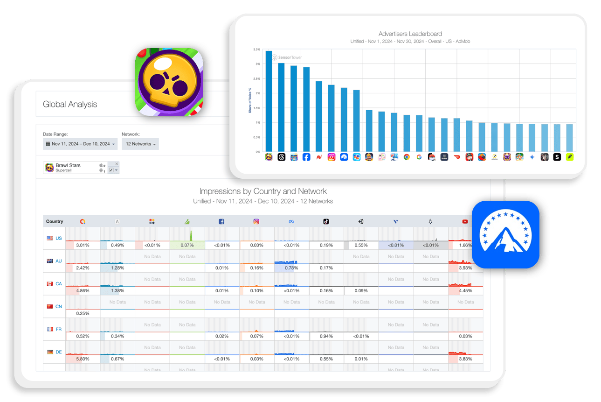Click the "Advertisers Leaderboard" chart title
Viewport: 601px width, 402px height.
point(410,34)
